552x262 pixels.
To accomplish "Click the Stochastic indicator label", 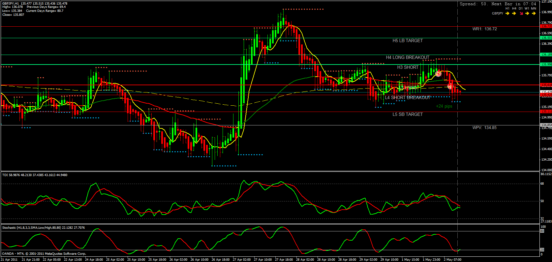I will click(x=44, y=227).
